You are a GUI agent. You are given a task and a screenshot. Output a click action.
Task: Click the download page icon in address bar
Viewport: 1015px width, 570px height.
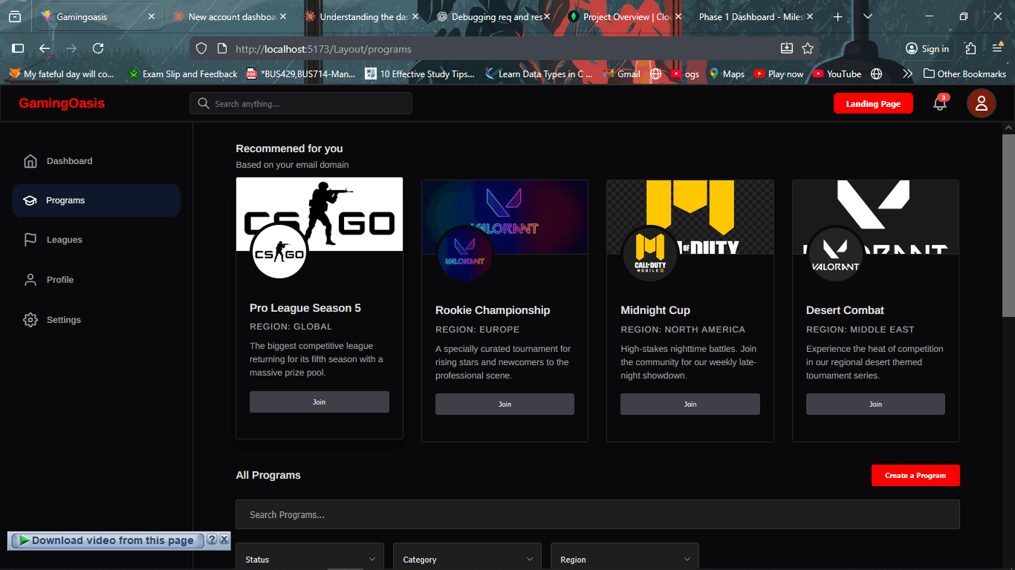pyautogui.click(x=787, y=48)
